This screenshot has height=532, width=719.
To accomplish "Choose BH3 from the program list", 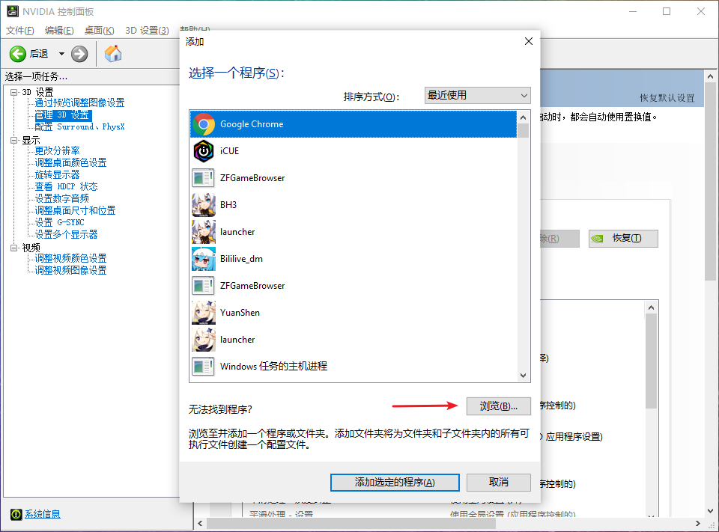I will pyautogui.click(x=228, y=205).
